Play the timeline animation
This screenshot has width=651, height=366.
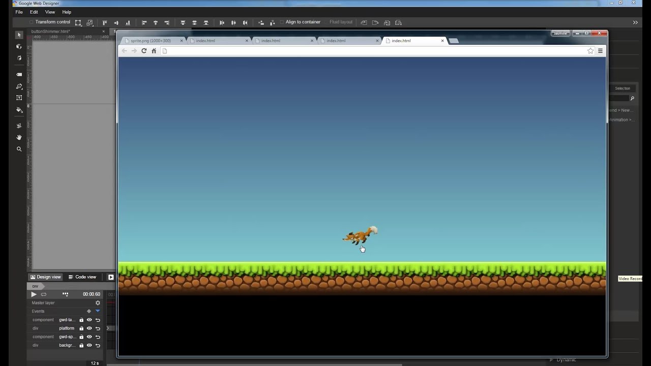(34, 294)
